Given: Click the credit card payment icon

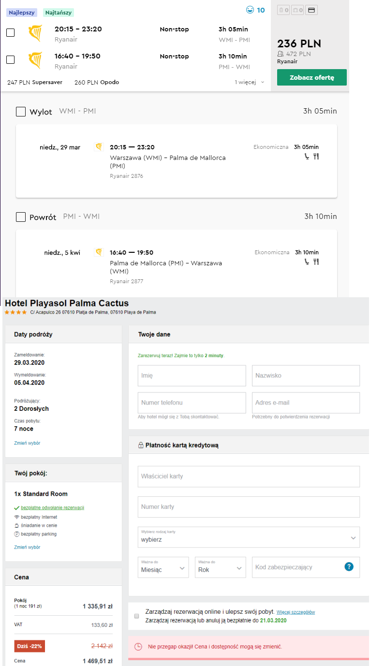Looking at the screenshot, I should click(x=312, y=10).
